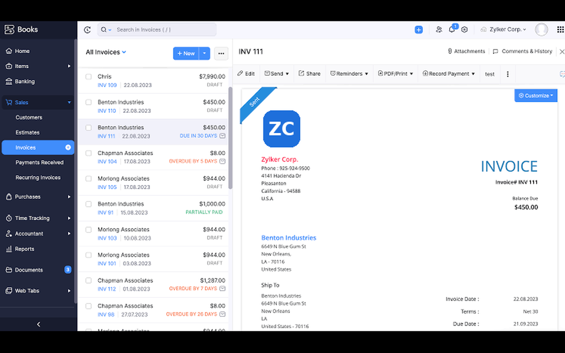This screenshot has height=353, width=565.
Task: Click the invoice list vertical scrollbar
Action: [230, 138]
